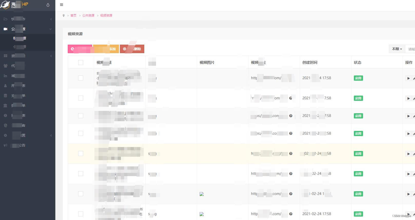The height and width of the screenshot is (220, 415).
Task: Click the video camera icon in sidebar
Action: 5,29
